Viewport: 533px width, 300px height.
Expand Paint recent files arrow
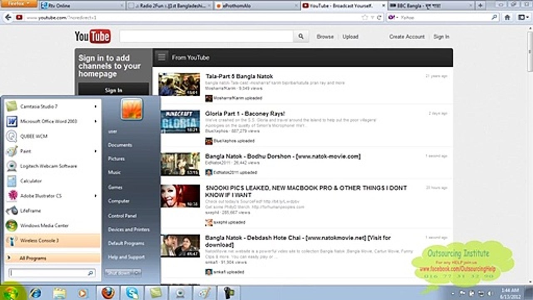95,151
